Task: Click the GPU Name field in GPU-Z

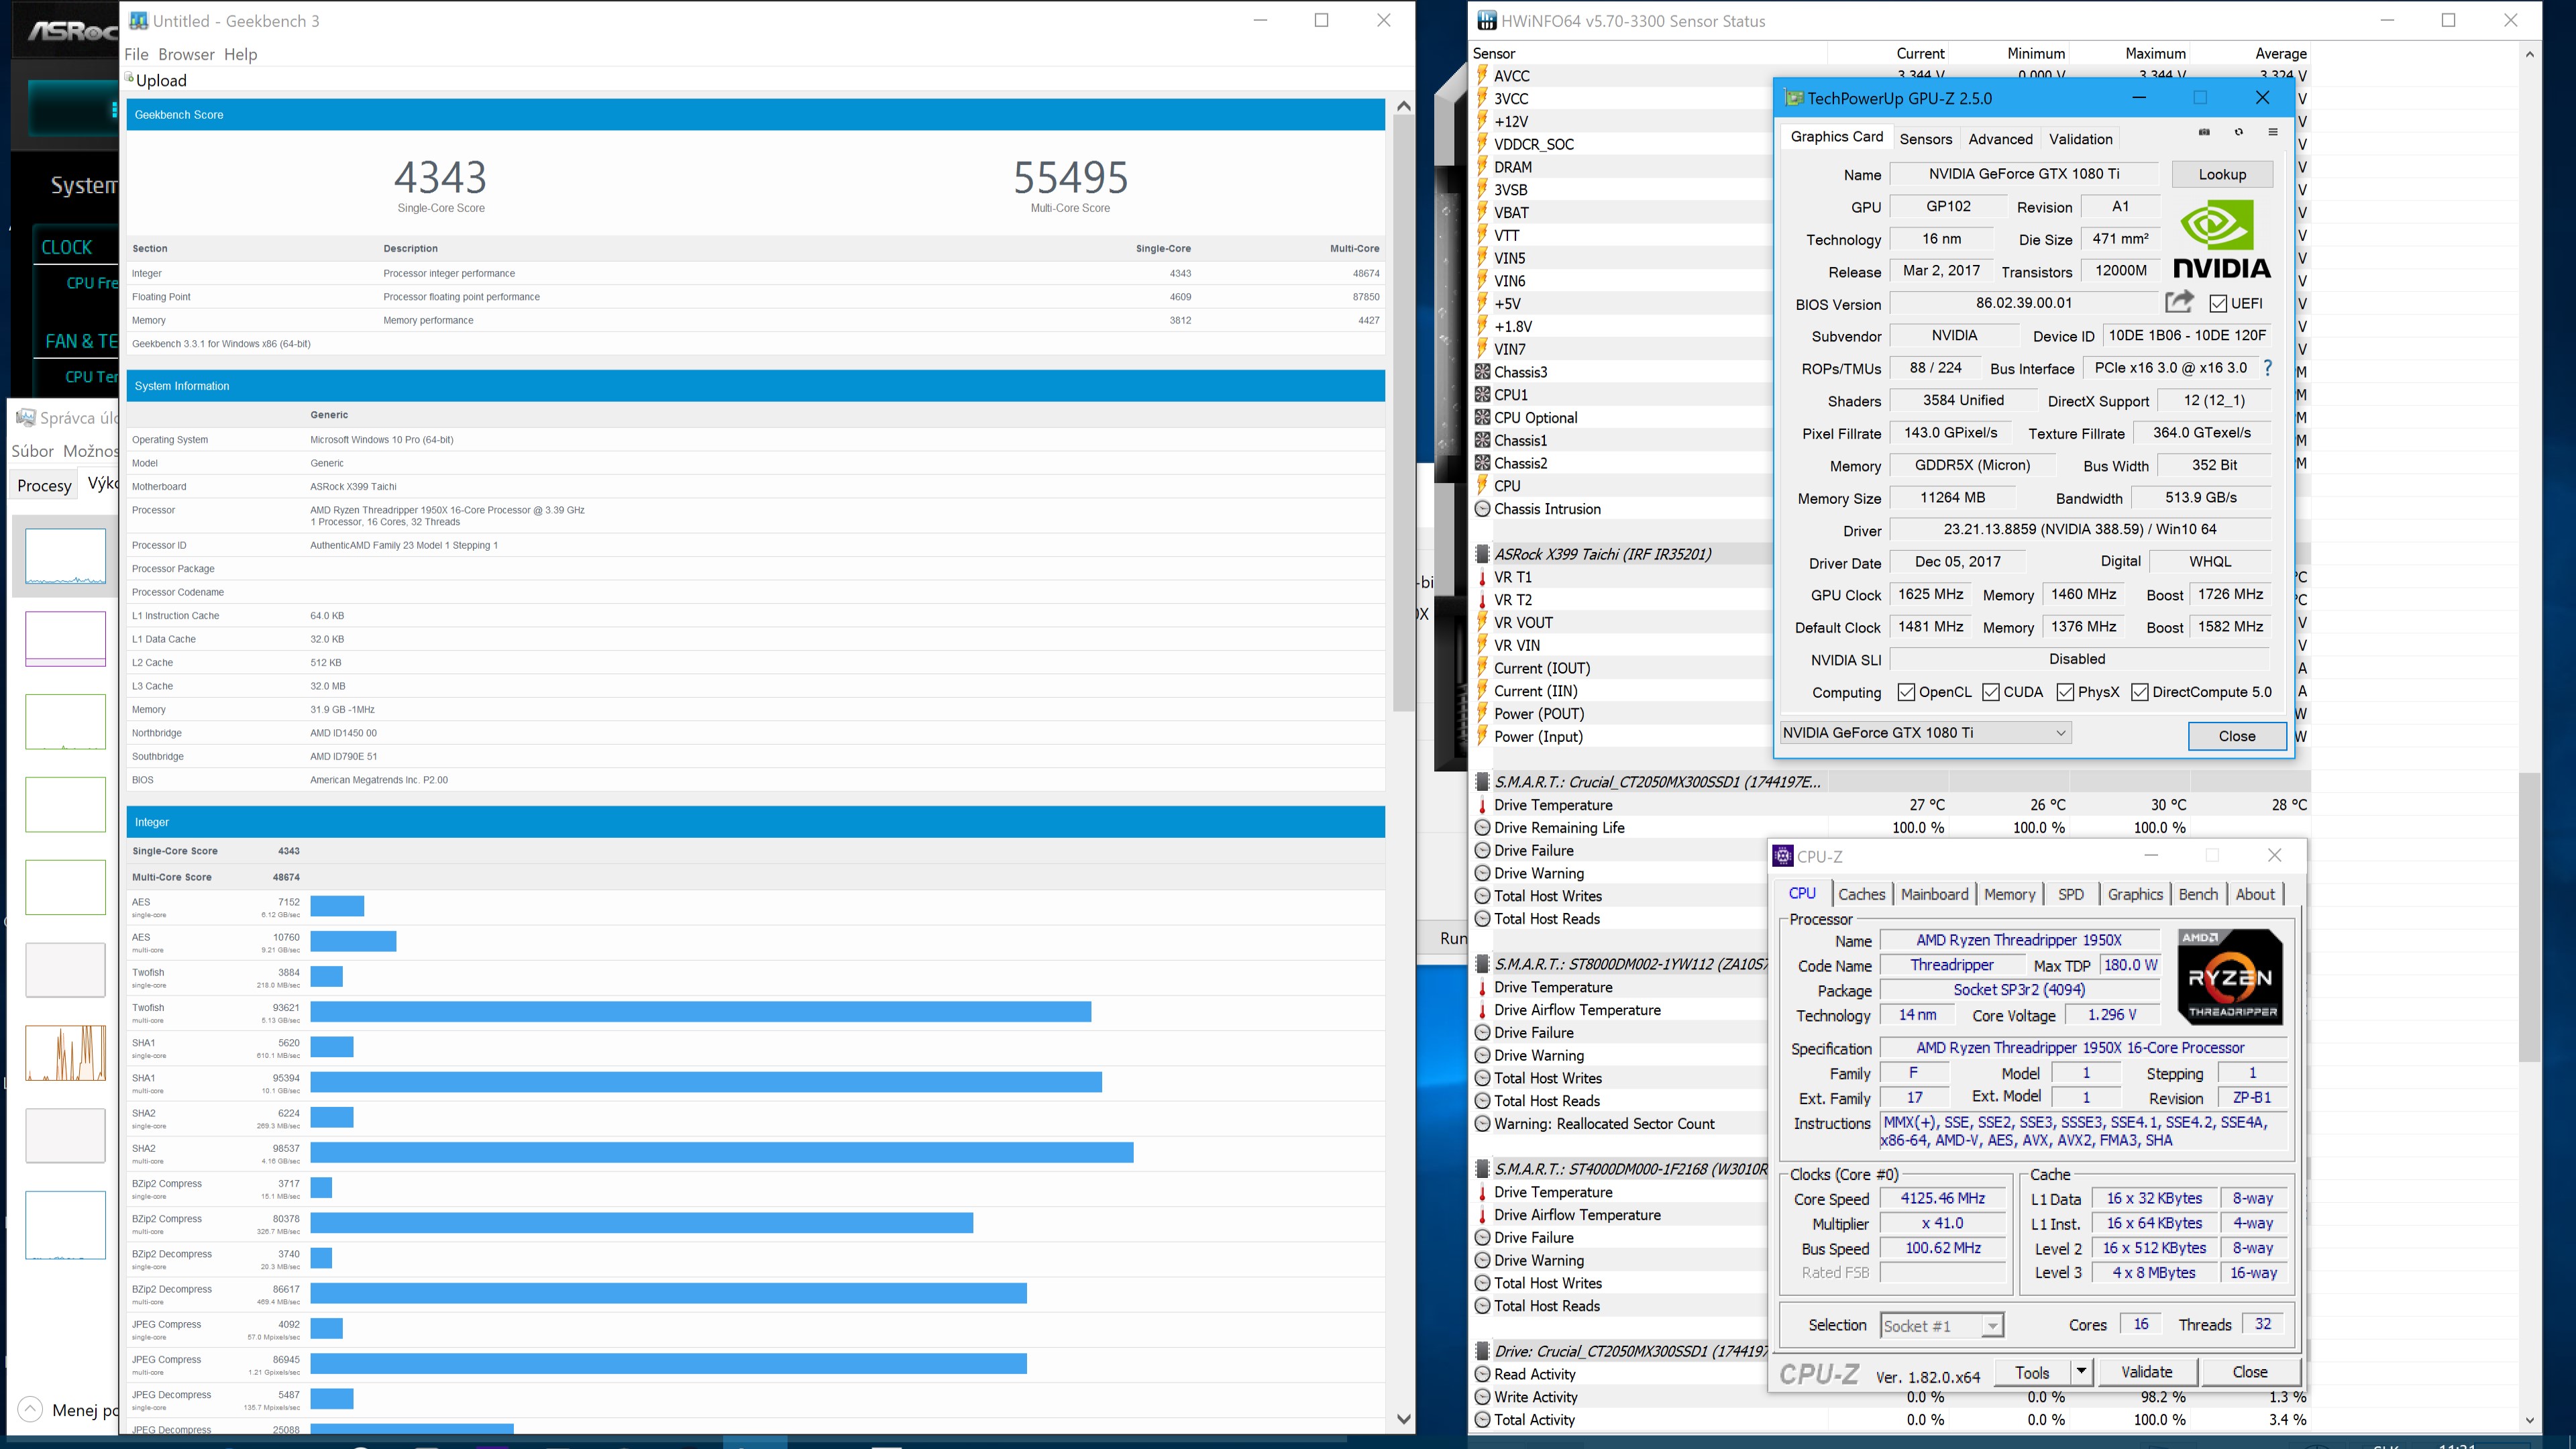Action: (2023, 174)
